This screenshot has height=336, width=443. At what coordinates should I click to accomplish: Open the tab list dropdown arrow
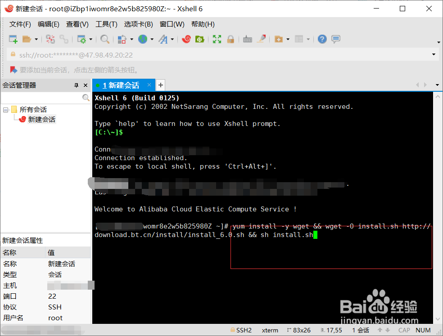[x=437, y=85]
